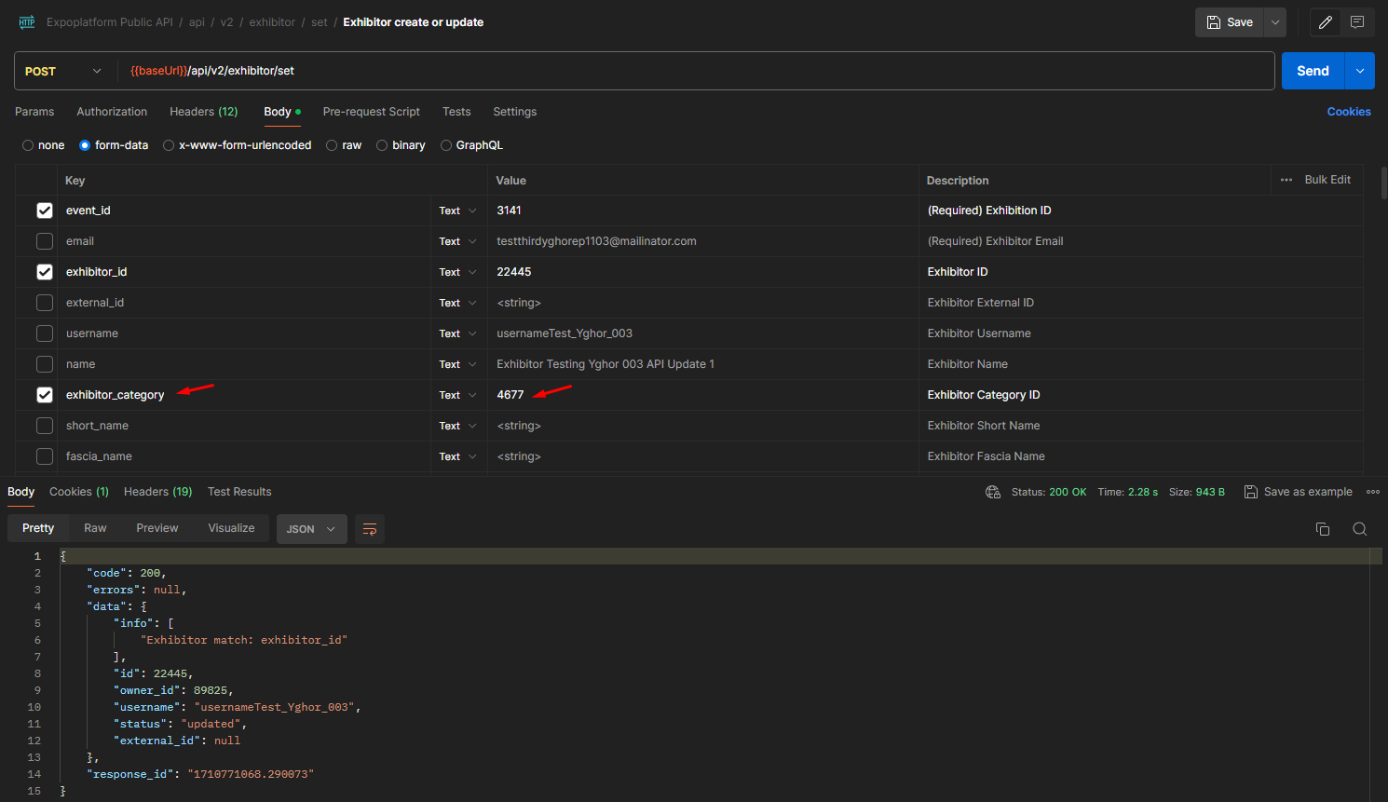The width and height of the screenshot is (1388, 802).
Task: Enable the email parameter checkbox
Action: coord(45,241)
